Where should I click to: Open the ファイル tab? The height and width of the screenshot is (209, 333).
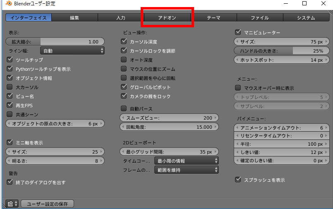[260, 18]
